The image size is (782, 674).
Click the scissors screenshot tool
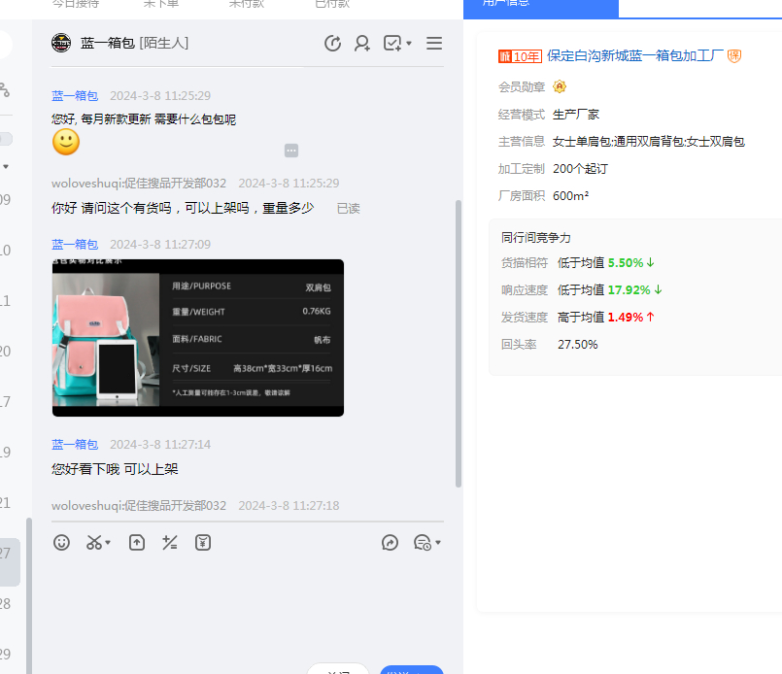coord(93,543)
